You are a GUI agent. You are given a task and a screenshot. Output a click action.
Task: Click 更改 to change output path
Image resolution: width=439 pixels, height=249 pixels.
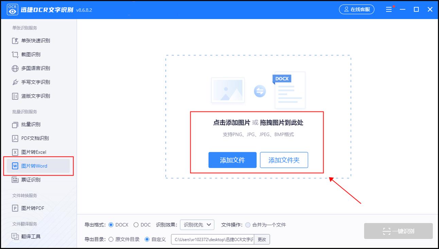tap(262, 239)
